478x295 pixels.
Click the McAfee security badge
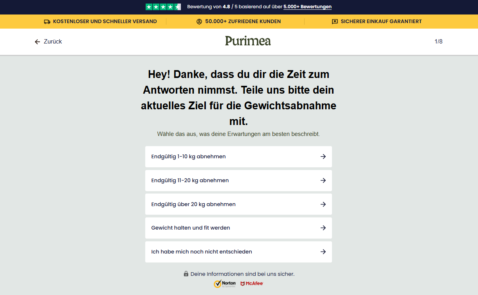pos(252,284)
